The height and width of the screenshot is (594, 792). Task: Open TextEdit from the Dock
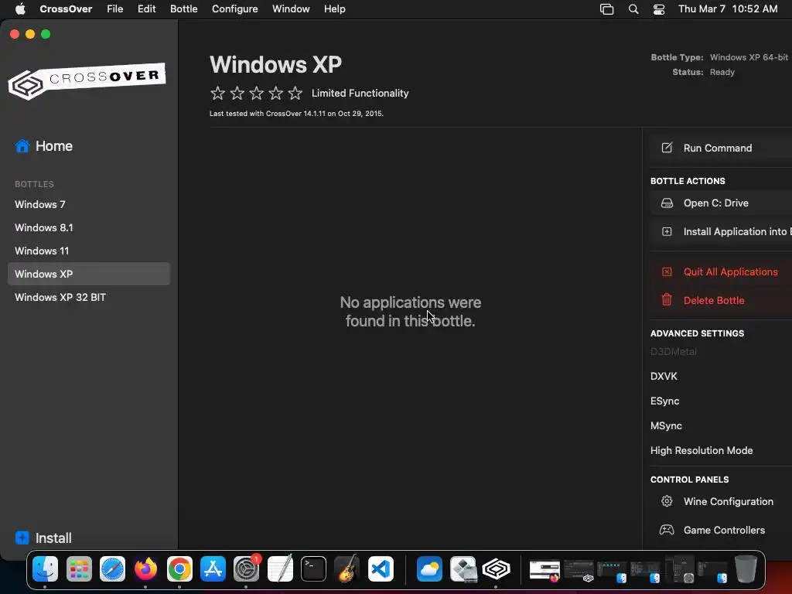[x=280, y=568]
